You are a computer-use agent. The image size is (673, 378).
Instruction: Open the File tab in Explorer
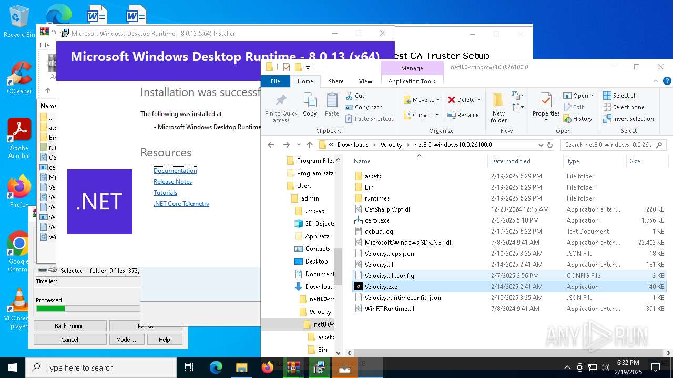[276, 81]
